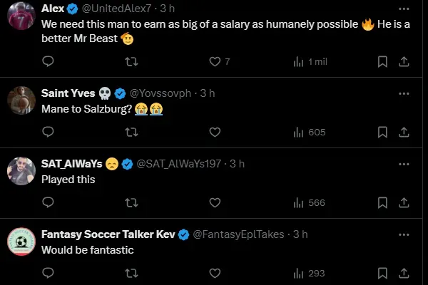View the 293 views analytics

(309, 272)
